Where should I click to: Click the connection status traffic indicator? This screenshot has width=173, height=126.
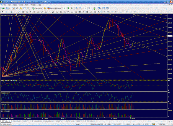153,124
